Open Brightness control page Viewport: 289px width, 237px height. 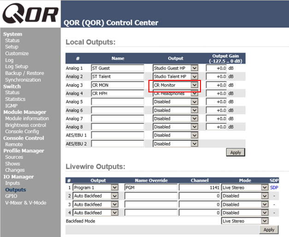pos(25,125)
